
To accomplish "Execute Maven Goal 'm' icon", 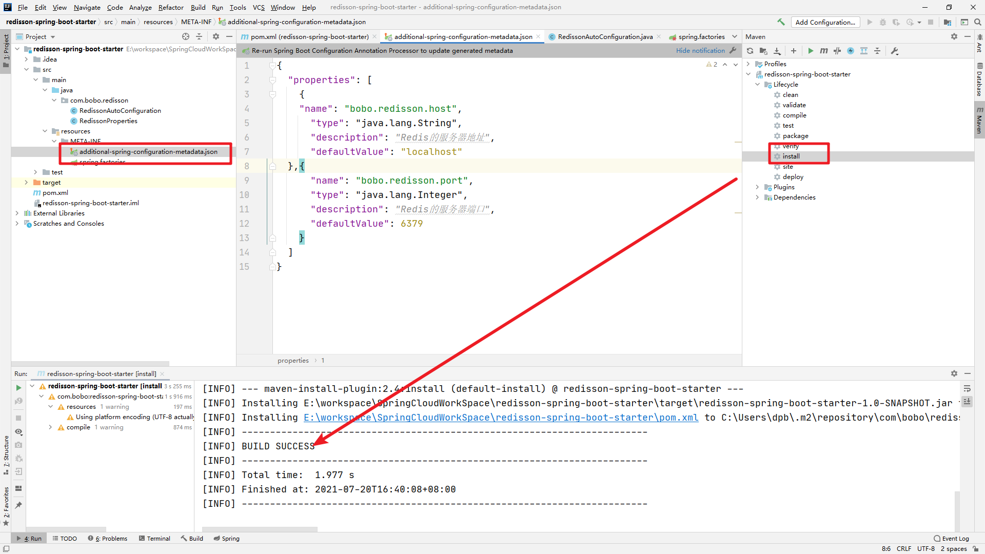I will click(x=824, y=51).
